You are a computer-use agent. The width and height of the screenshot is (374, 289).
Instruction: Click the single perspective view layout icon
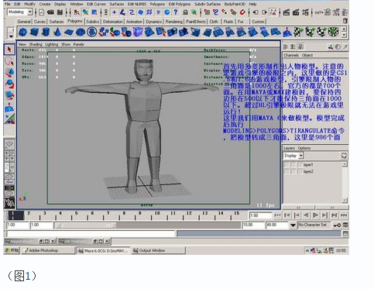(x=9, y=144)
